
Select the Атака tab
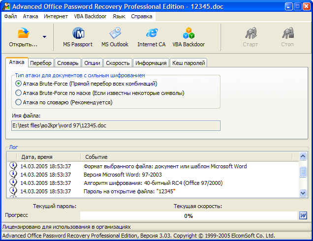17,62
